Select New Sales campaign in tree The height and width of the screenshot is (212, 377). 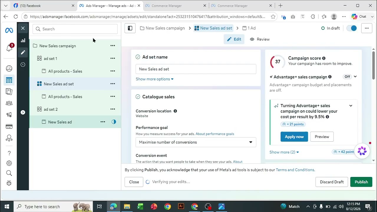(x=58, y=46)
